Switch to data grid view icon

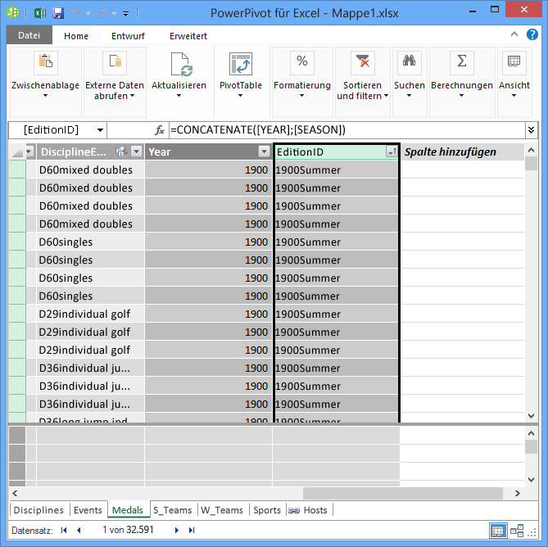[497, 531]
